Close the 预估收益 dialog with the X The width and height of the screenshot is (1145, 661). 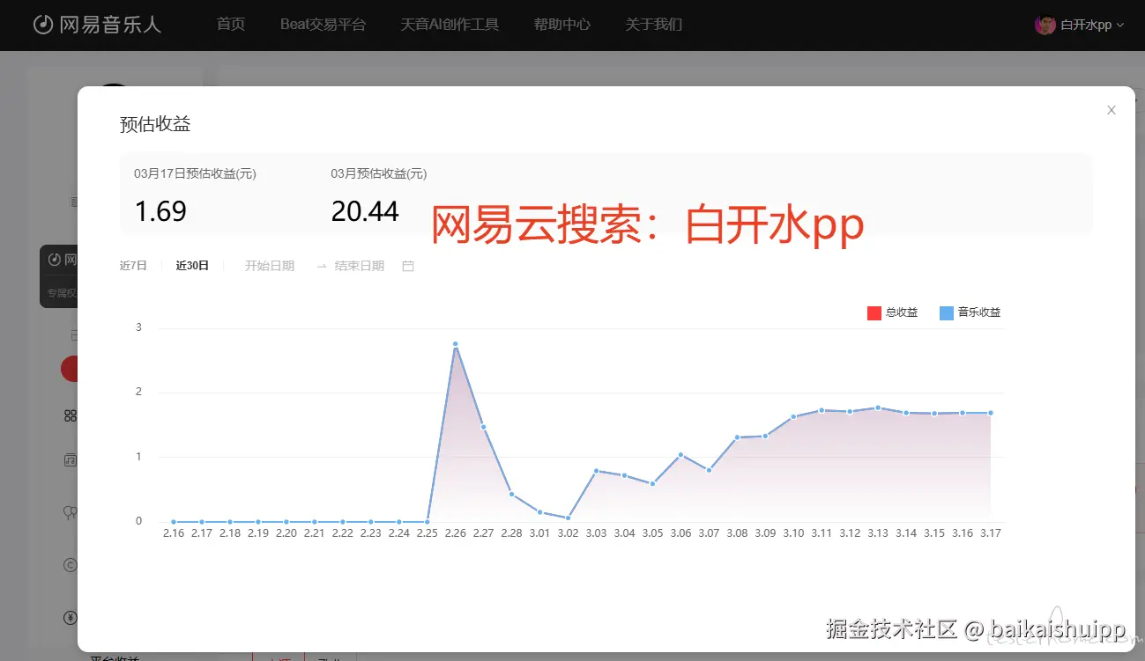point(1112,110)
